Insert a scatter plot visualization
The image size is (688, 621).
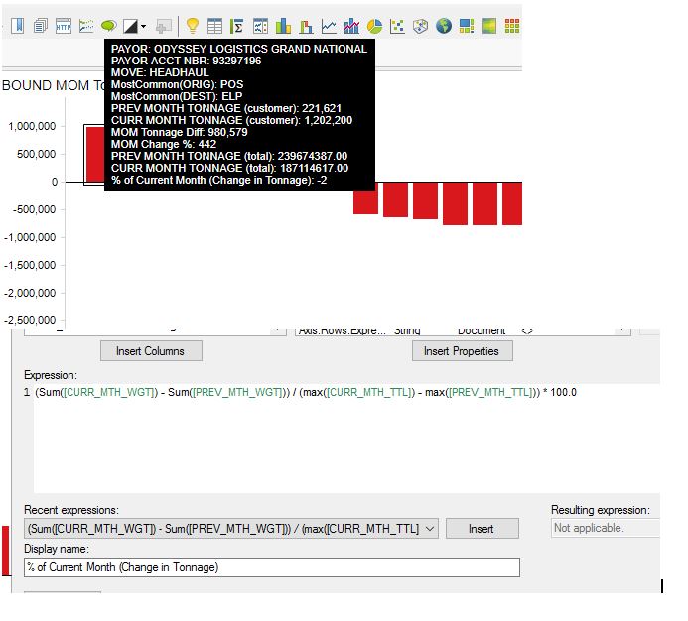coord(397,26)
